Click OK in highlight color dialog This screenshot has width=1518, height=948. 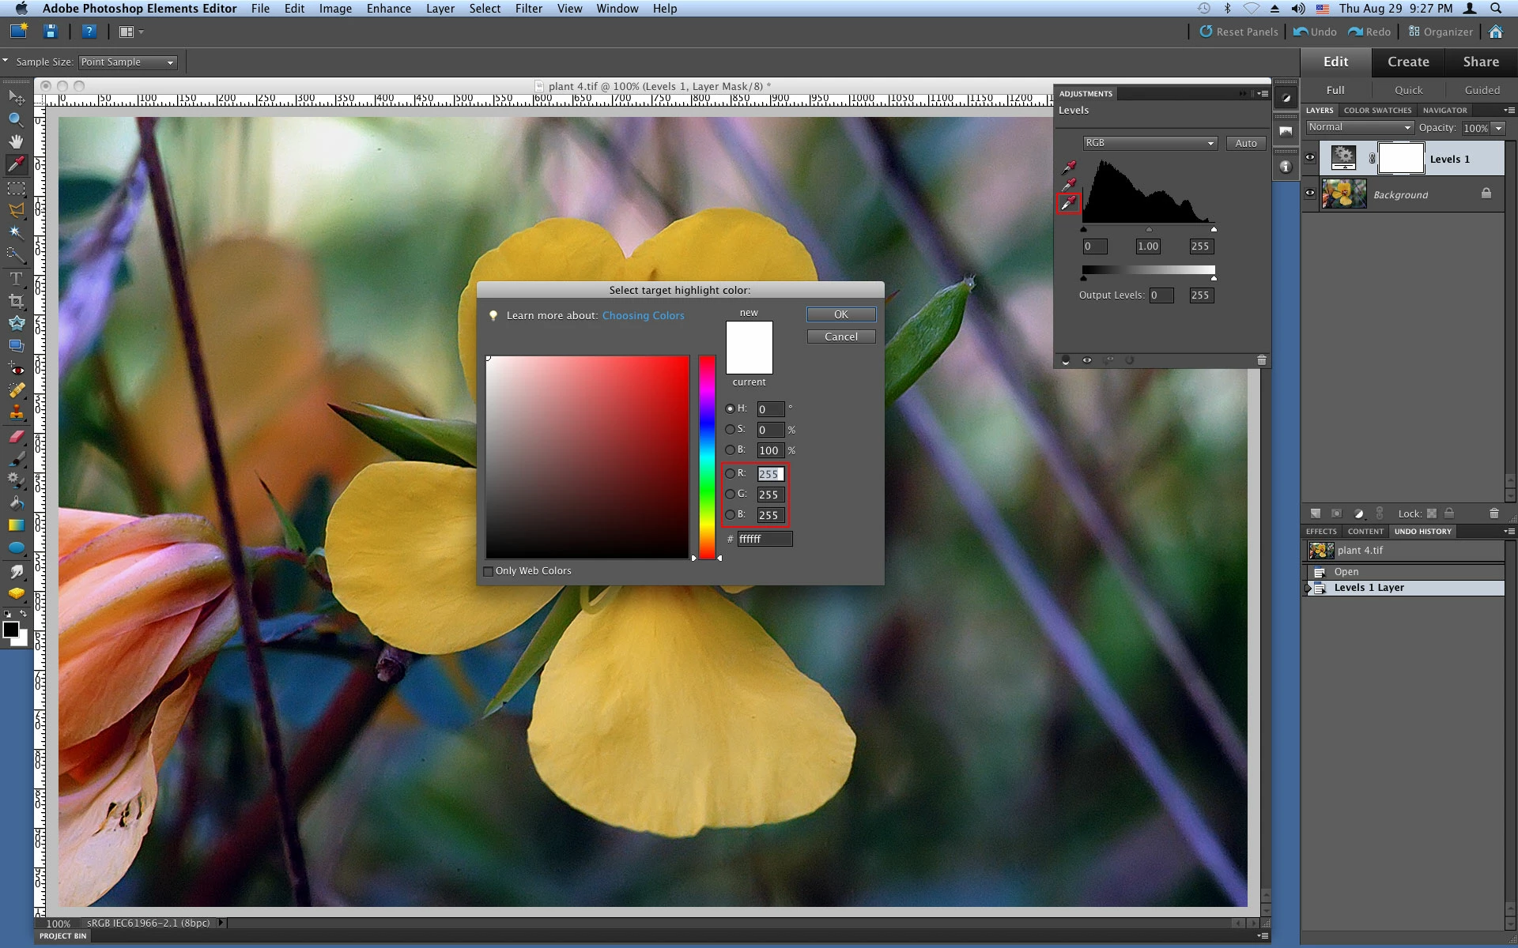pos(840,314)
